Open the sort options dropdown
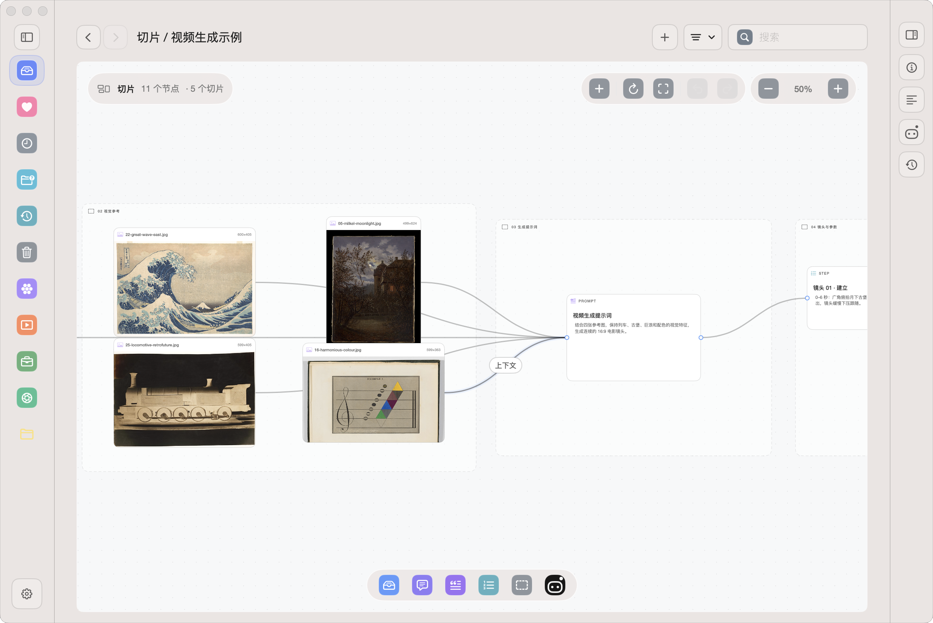The height and width of the screenshot is (623, 933). pos(703,37)
